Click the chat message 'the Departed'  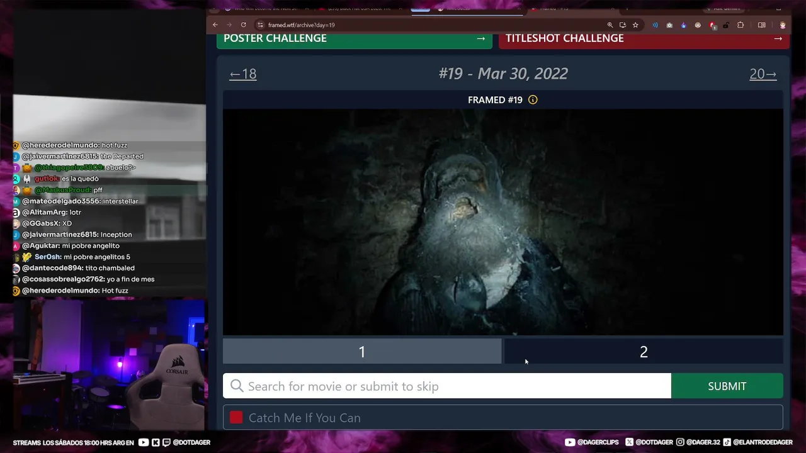point(122,157)
